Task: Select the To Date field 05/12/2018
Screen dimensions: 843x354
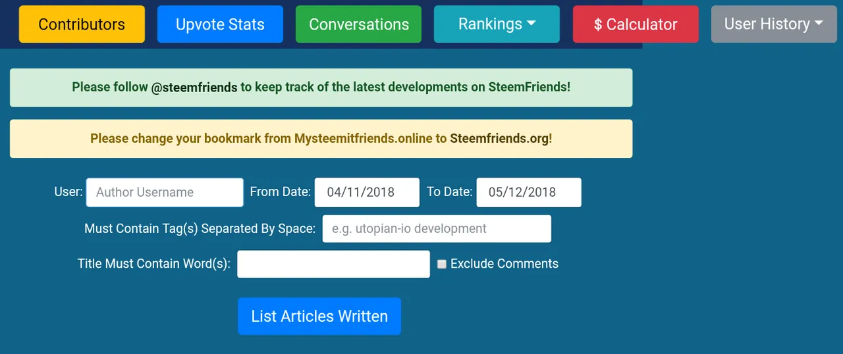Action: [529, 192]
